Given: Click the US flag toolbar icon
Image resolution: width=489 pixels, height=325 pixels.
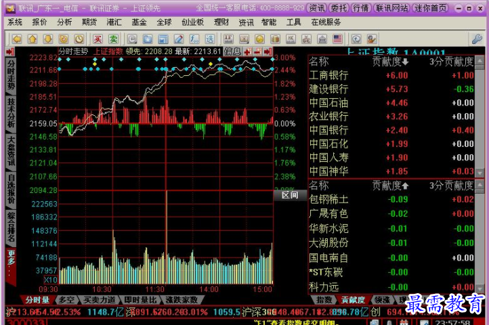Looking at the screenshot, I should tap(337, 39).
